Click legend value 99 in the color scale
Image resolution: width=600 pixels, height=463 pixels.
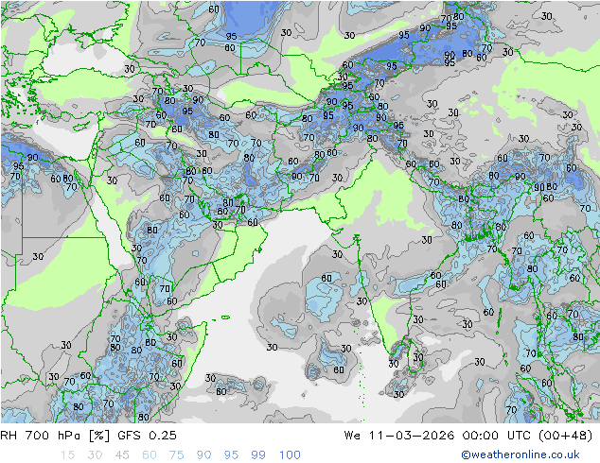(258, 455)
